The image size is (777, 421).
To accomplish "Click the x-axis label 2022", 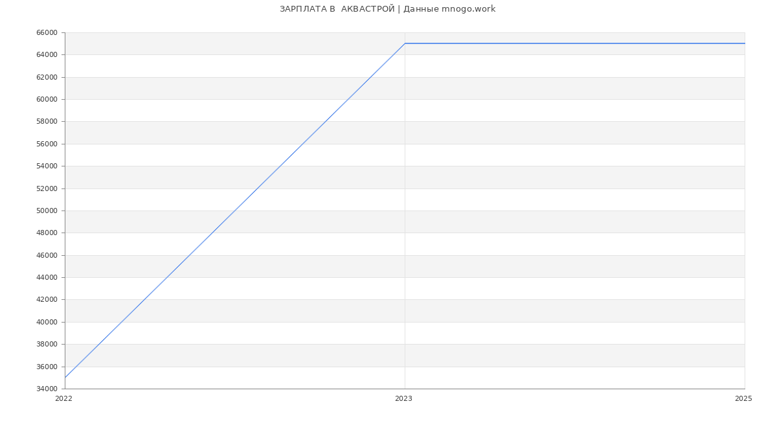I will (x=63, y=398).
